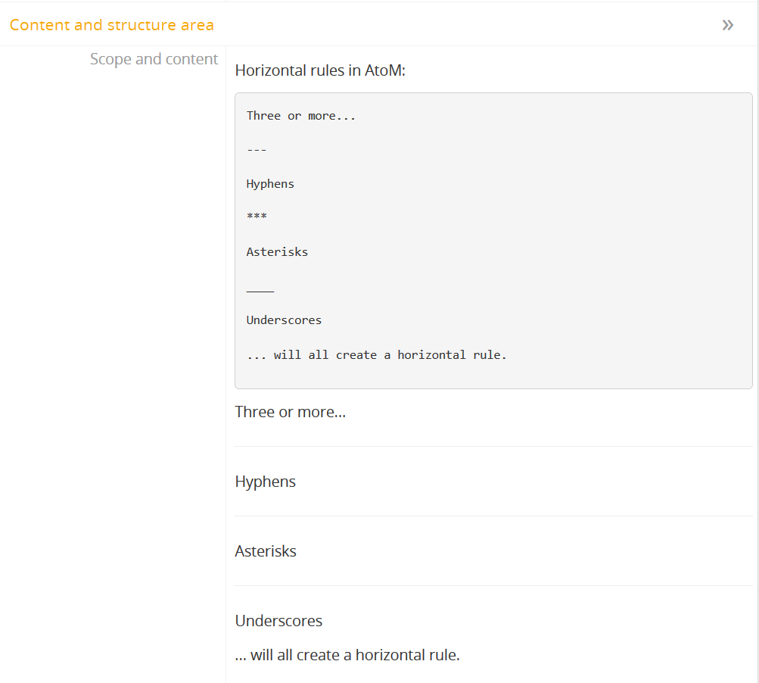Click the three asterisks line in the code block
Viewport: 759px width, 683px height.
point(257,217)
